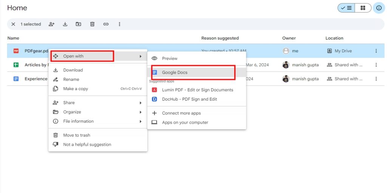
Task: Expand the Open with submenu
Action: coord(98,56)
